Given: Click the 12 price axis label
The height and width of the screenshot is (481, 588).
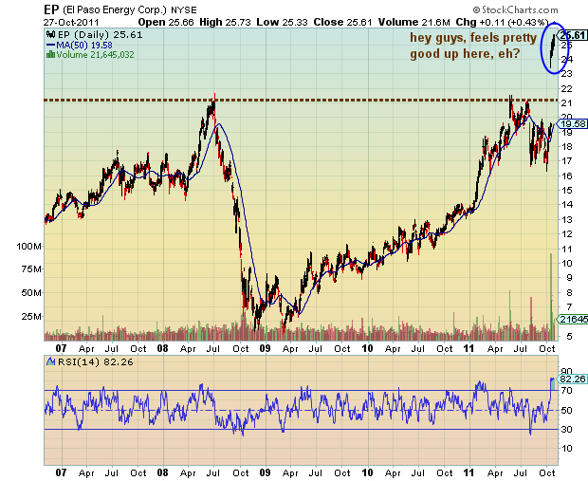Looking at the screenshot, I should click(567, 233).
